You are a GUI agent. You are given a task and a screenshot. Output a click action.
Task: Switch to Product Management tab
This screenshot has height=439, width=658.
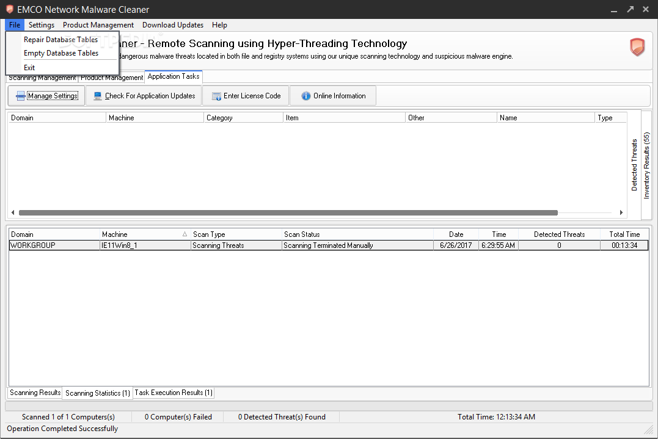[112, 78]
